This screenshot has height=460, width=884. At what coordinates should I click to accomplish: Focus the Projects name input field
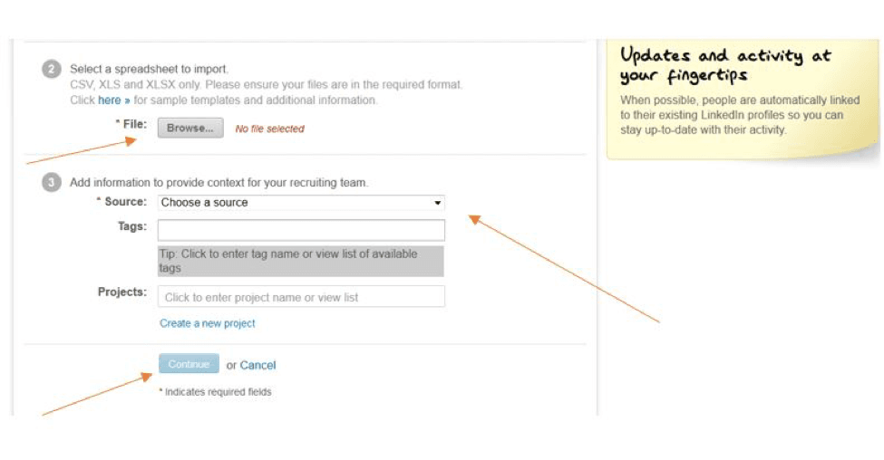tap(301, 297)
